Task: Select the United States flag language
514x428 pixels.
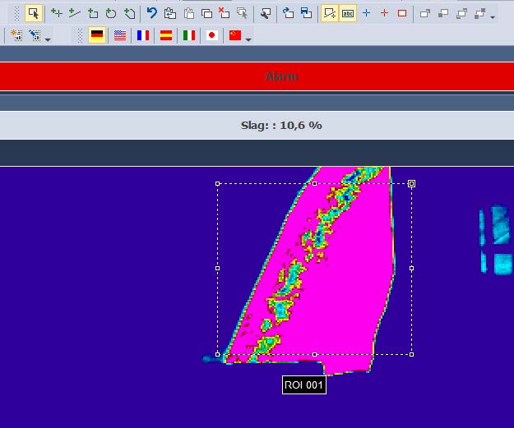Action: coord(120,35)
